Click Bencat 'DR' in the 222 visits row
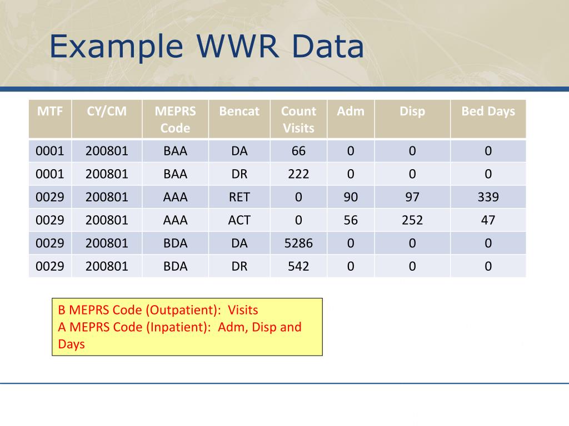The width and height of the screenshot is (569, 426). tap(239, 174)
